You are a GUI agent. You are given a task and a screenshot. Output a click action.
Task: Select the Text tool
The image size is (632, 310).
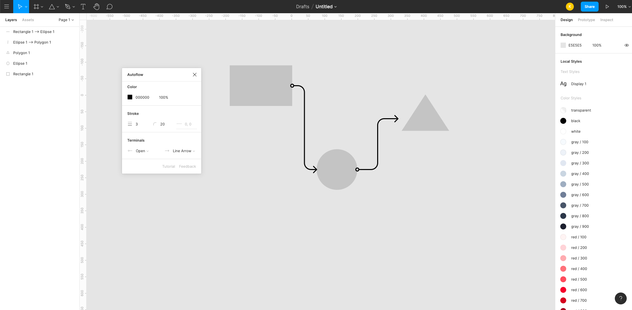coord(83,7)
